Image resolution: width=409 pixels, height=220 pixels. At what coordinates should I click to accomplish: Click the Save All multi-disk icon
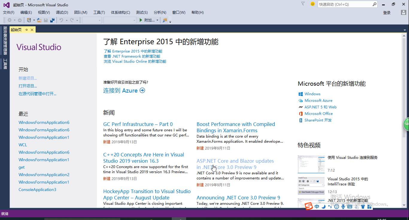[52, 20]
